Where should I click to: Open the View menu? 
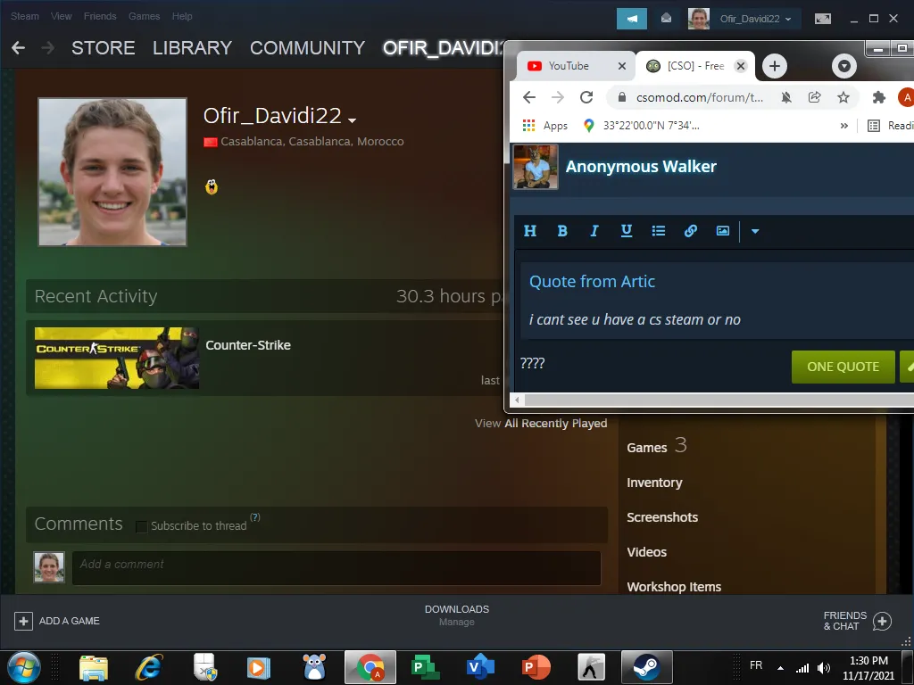coord(62,16)
